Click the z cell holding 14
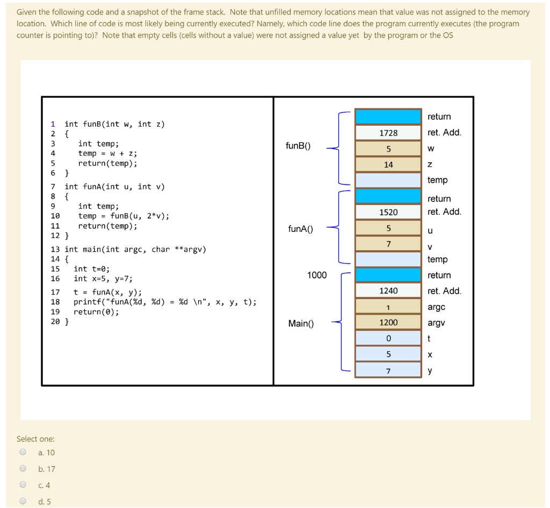 point(387,164)
